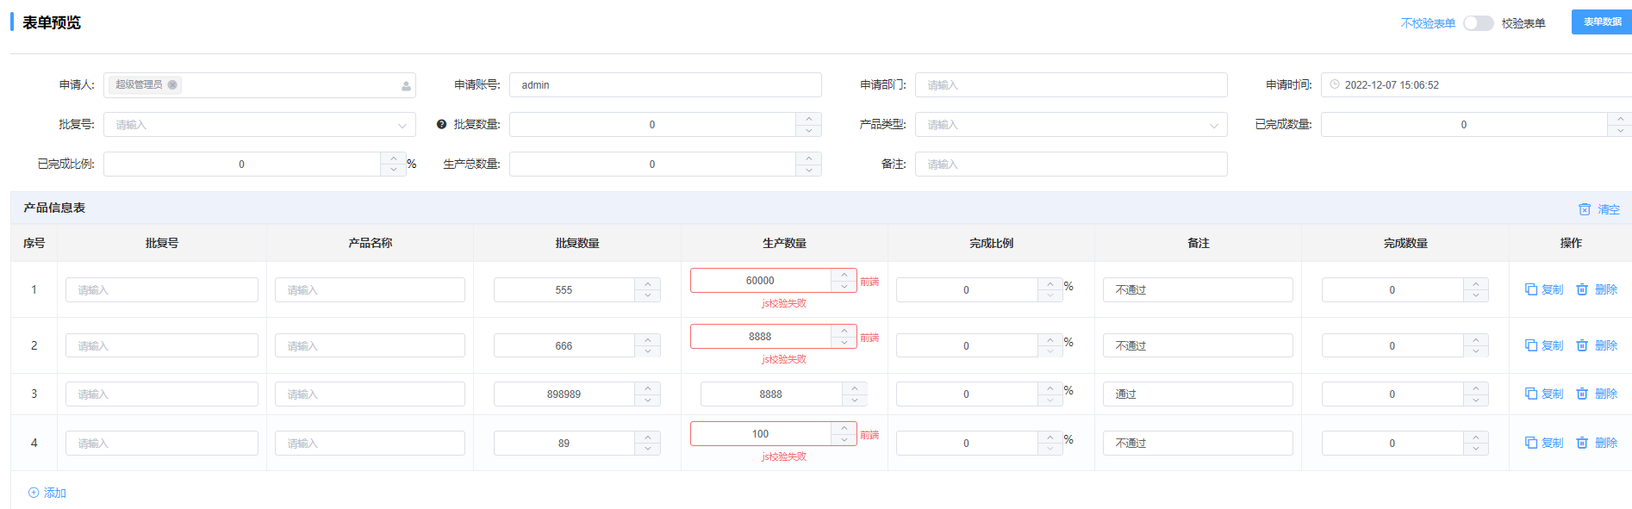Open the 产品类型 dropdown
Image resolution: width=1632 pixels, height=509 pixels.
[1214, 126]
